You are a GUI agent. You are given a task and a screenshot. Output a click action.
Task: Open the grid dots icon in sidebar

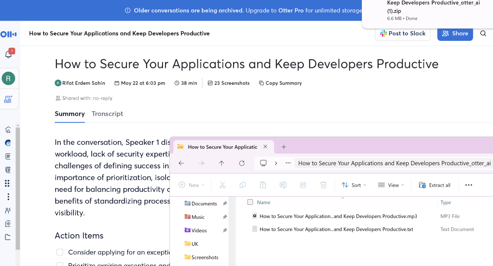pyautogui.click(x=8, y=183)
